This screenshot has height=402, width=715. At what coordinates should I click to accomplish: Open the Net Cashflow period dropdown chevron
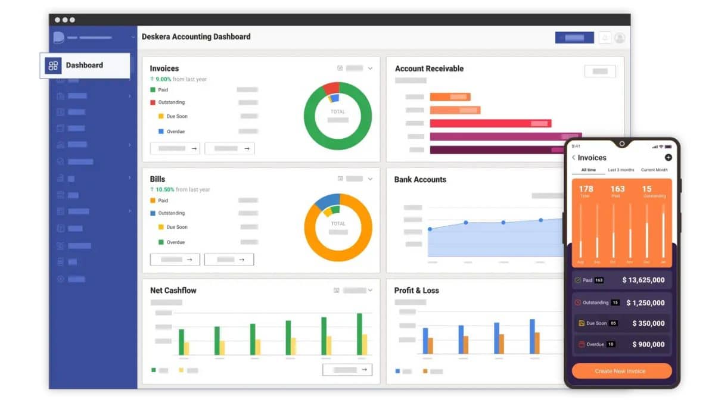click(x=370, y=291)
